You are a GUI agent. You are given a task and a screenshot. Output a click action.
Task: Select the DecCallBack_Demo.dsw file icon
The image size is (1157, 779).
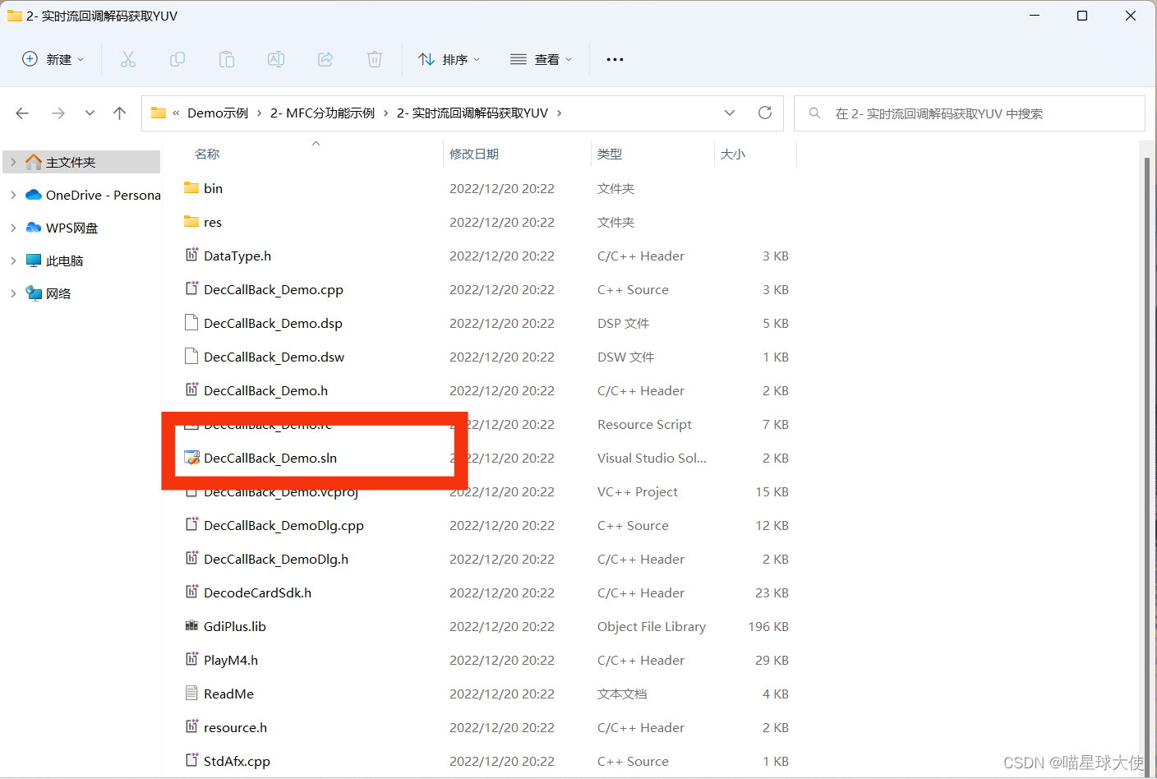191,357
